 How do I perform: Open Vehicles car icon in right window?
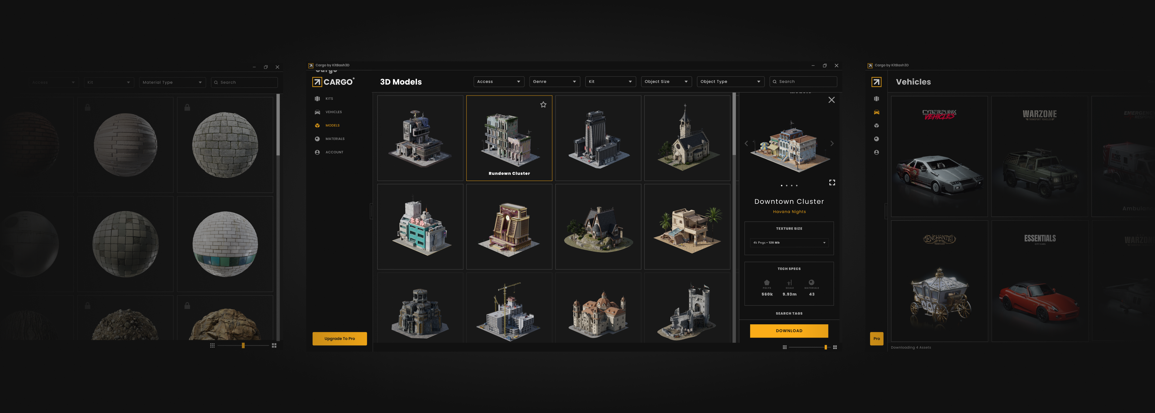[876, 112]
